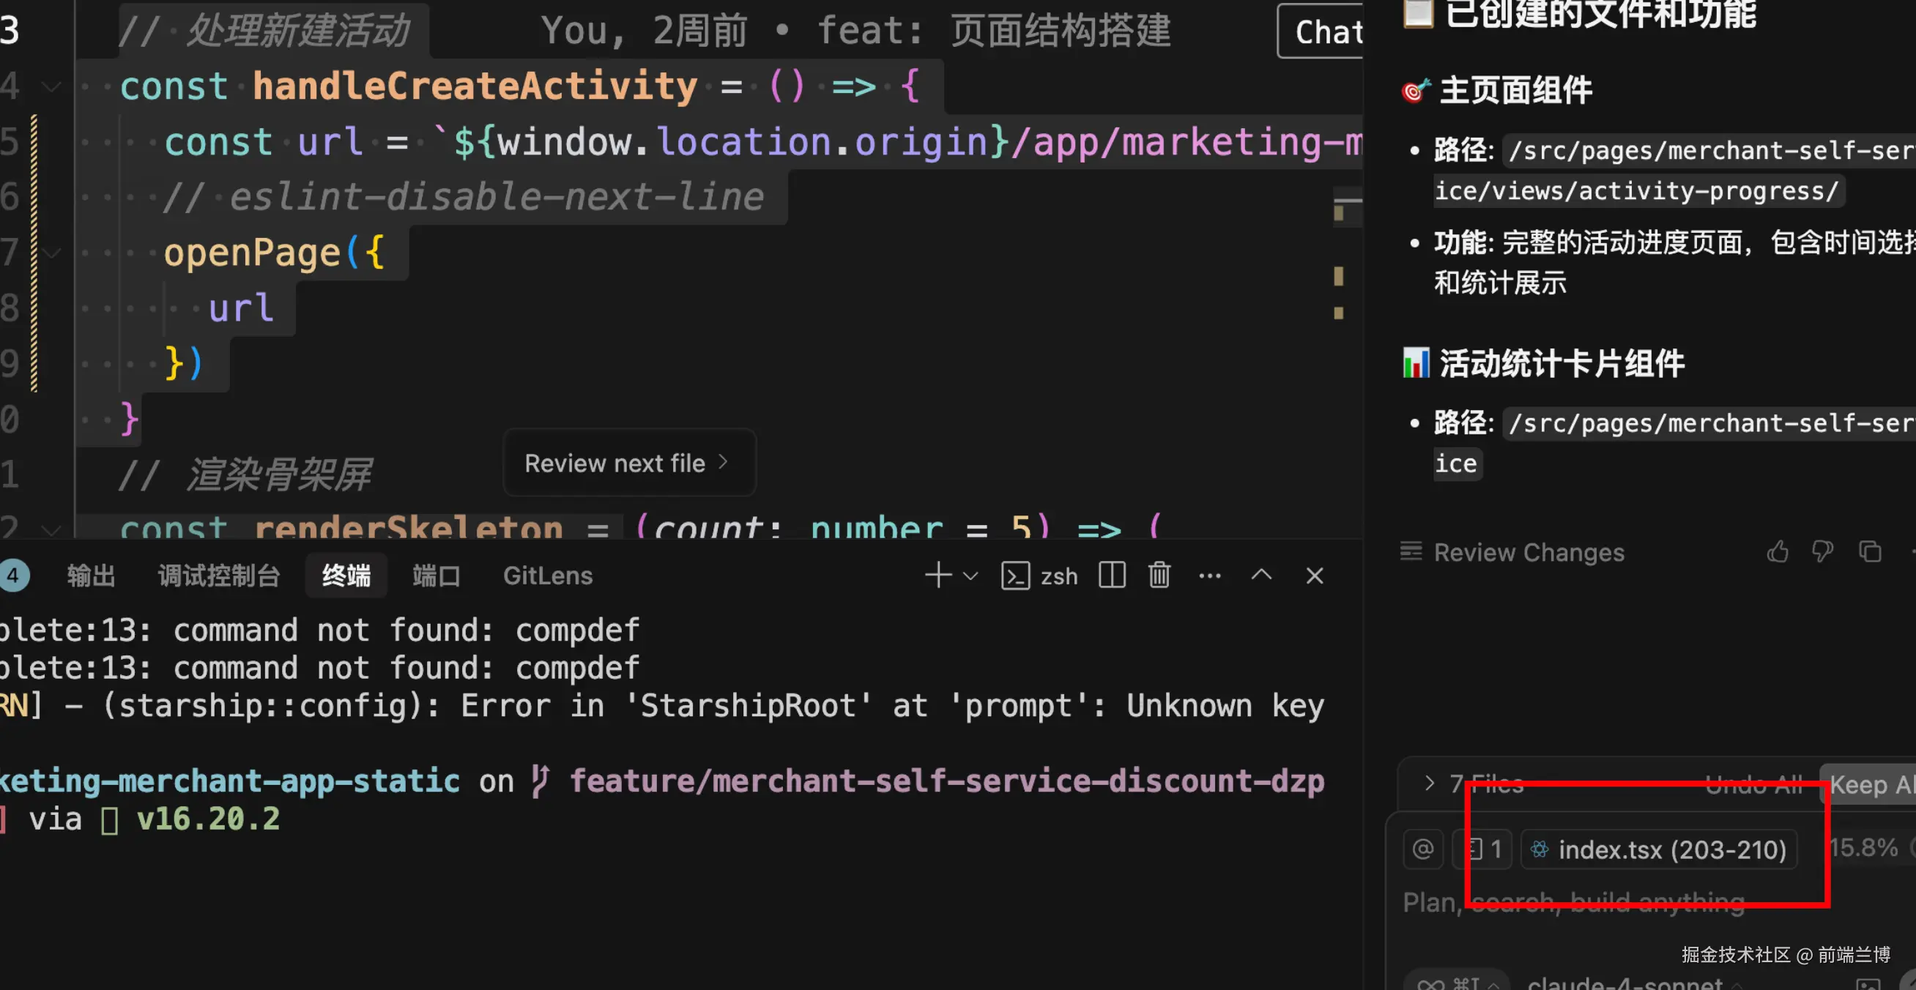1916x990 pixels.
Task: Expand the 7 Files changes list
Action: (x=1429, y=784)
